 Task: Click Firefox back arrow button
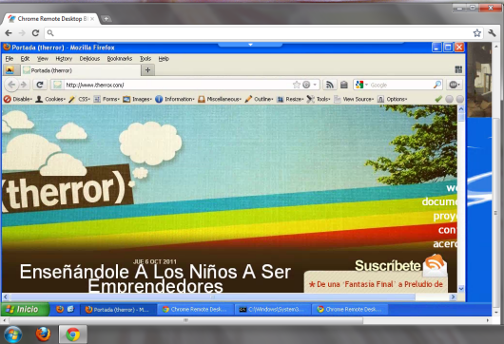(11, 85)
